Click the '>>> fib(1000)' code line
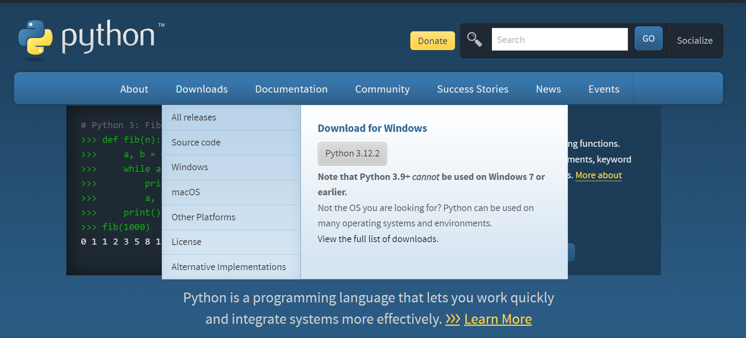Viewport: 746px width, 338px height. click(115, 227)
